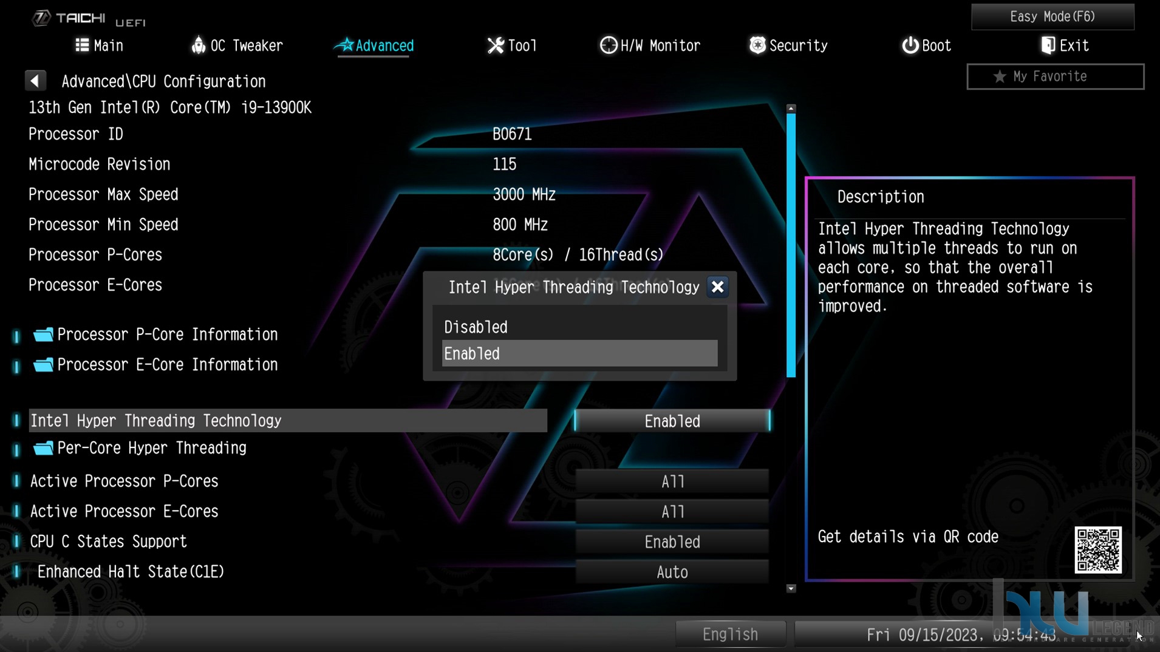Click the Per-Core Hyper Threading folder icon
Screen dimensions: 1160x652
43,448
